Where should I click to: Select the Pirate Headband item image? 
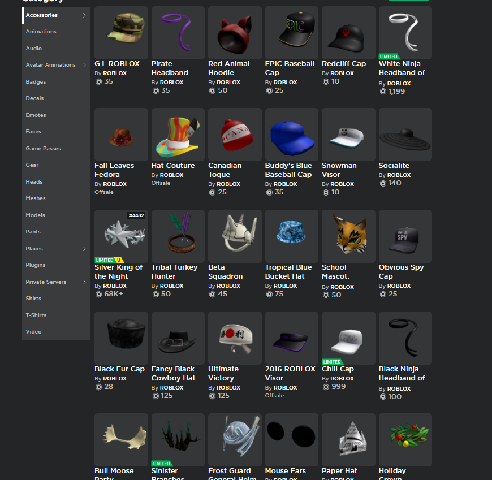178,33
